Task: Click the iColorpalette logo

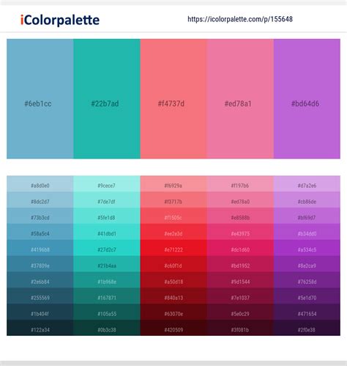Action: (60, 20)
